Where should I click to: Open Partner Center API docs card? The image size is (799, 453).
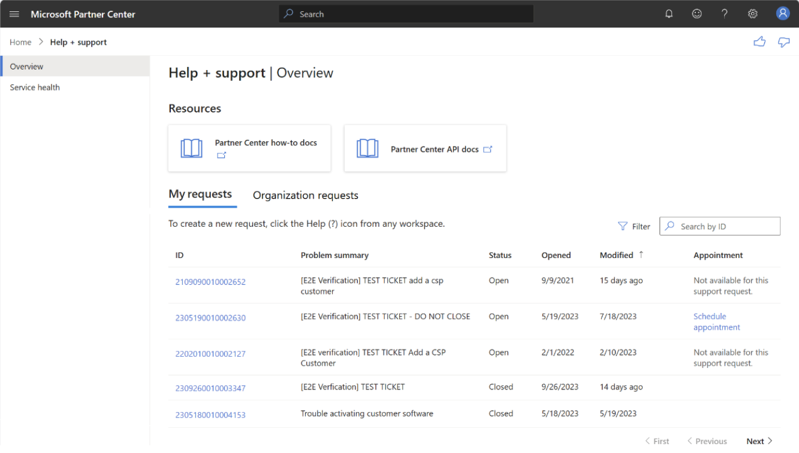coord(425,148)
